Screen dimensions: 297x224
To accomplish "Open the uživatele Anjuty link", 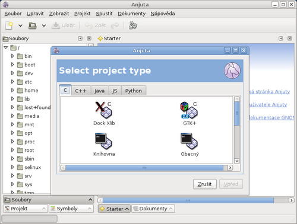I will pyautogui.click(x=268, y=104).
